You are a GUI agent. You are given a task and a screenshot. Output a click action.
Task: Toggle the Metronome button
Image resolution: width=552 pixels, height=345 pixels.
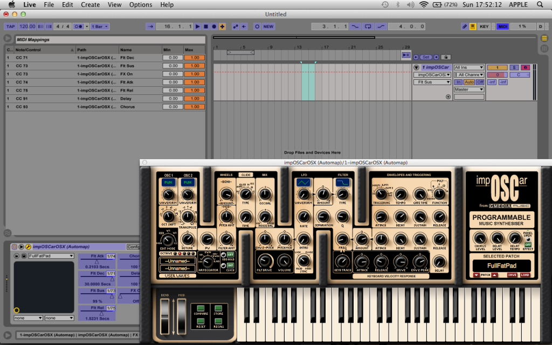click(x=79, y=26)
